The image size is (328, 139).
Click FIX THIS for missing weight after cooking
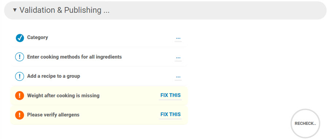[171, 95]
